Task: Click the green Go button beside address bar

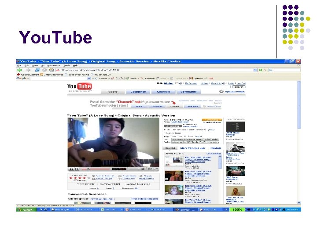Action: [261, 70]
